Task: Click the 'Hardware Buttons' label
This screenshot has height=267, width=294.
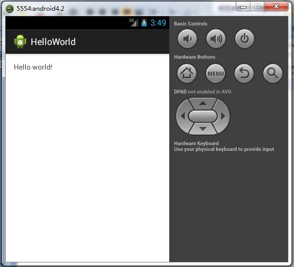Action: click(194, 57)
